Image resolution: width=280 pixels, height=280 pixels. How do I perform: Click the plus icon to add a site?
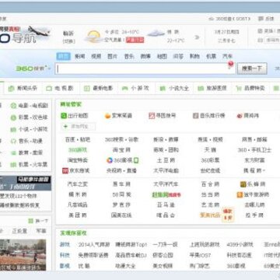[65, 127]
